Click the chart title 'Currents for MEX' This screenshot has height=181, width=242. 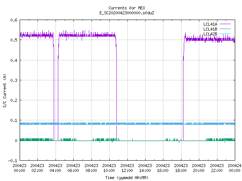pyautogui.click(x=127, y=8)
